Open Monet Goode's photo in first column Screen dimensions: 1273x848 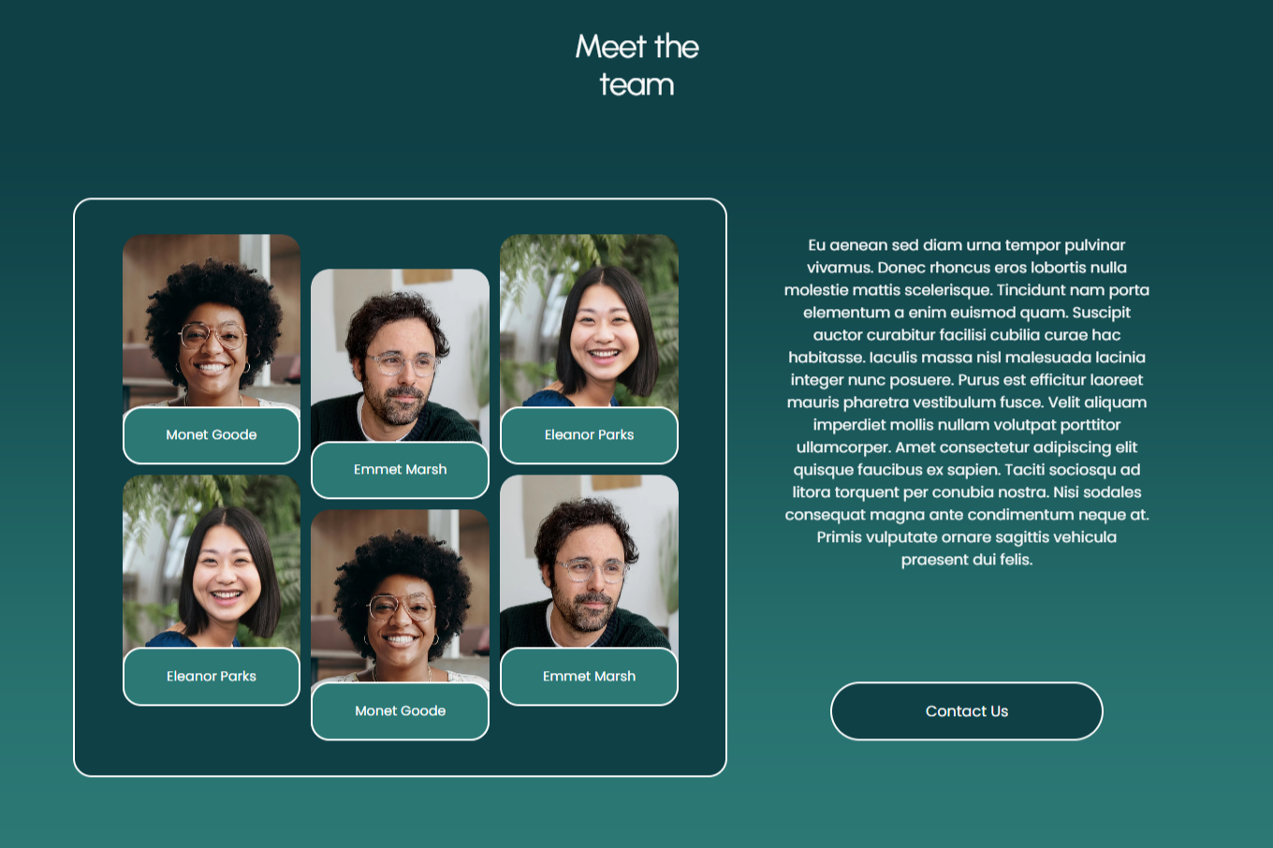[x=212, y=320]
